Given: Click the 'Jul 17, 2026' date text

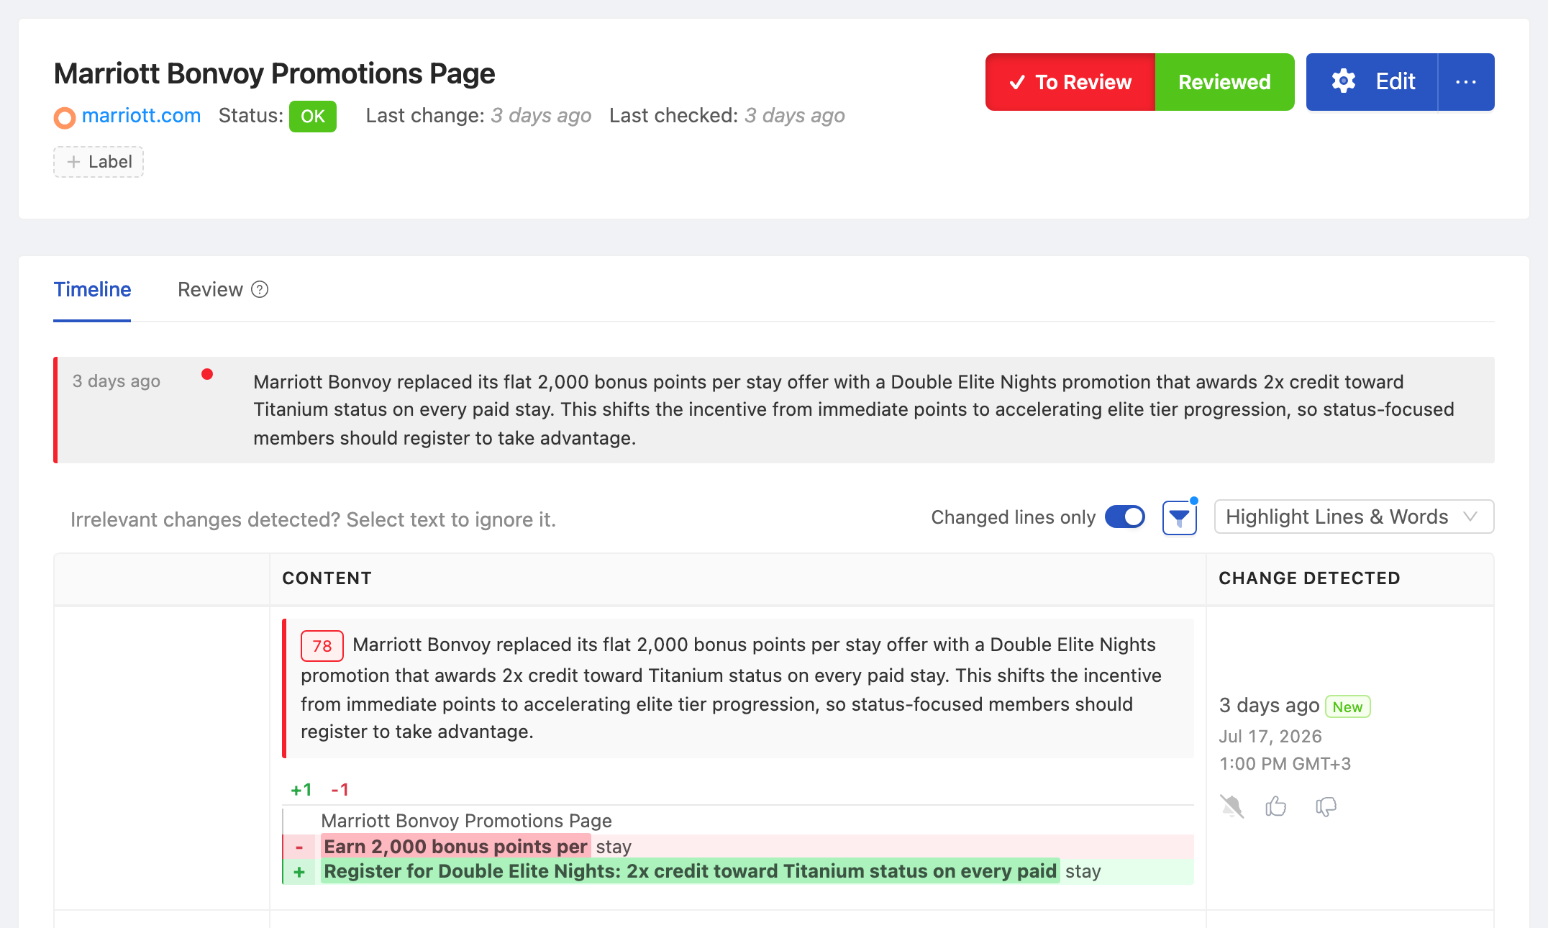Looking at the screenshot, I should [1270, 736].
